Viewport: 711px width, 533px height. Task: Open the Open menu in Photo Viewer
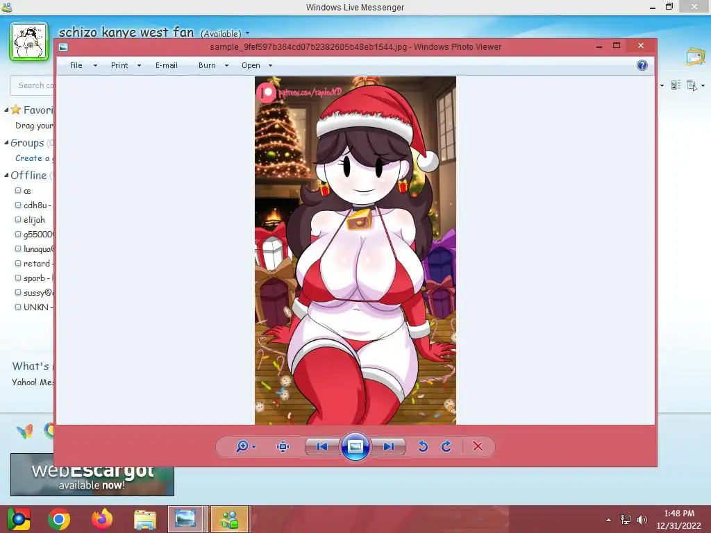tap(251, 65)
